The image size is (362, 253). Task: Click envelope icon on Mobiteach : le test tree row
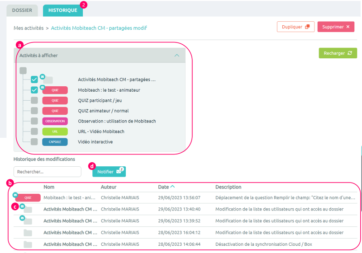click(42, 87)
